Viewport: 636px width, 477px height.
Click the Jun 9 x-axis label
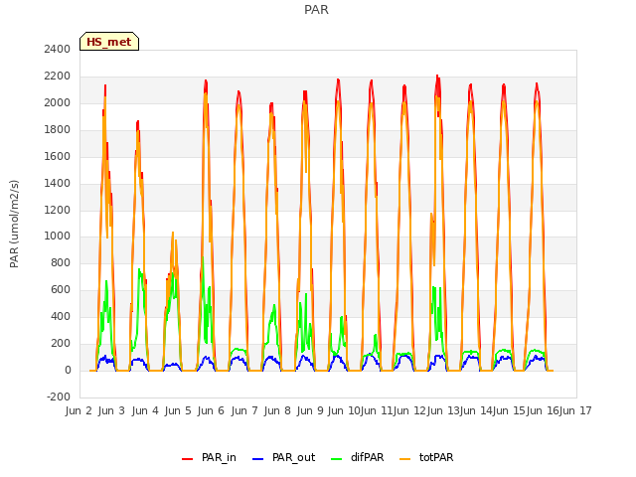[x=310, y=410]
